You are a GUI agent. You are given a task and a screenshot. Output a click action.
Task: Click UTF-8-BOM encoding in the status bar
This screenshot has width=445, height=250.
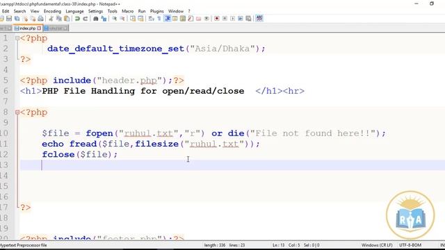pyautogui.click(x=410, y=245)
